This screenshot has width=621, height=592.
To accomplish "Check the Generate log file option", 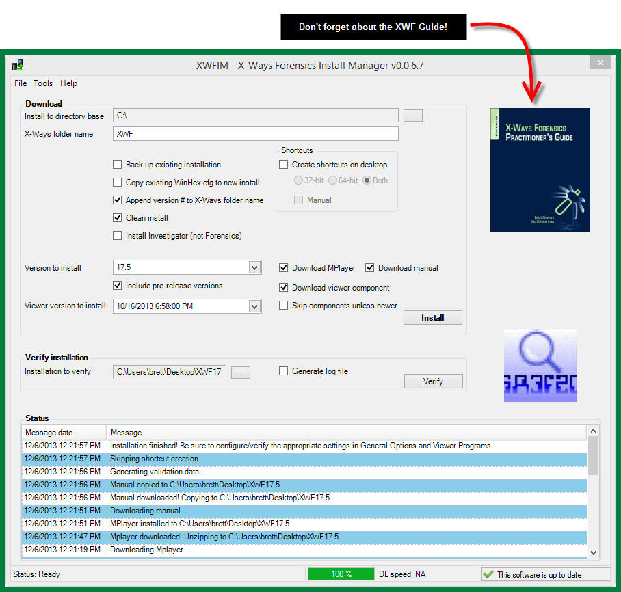I will coord(284,371).
